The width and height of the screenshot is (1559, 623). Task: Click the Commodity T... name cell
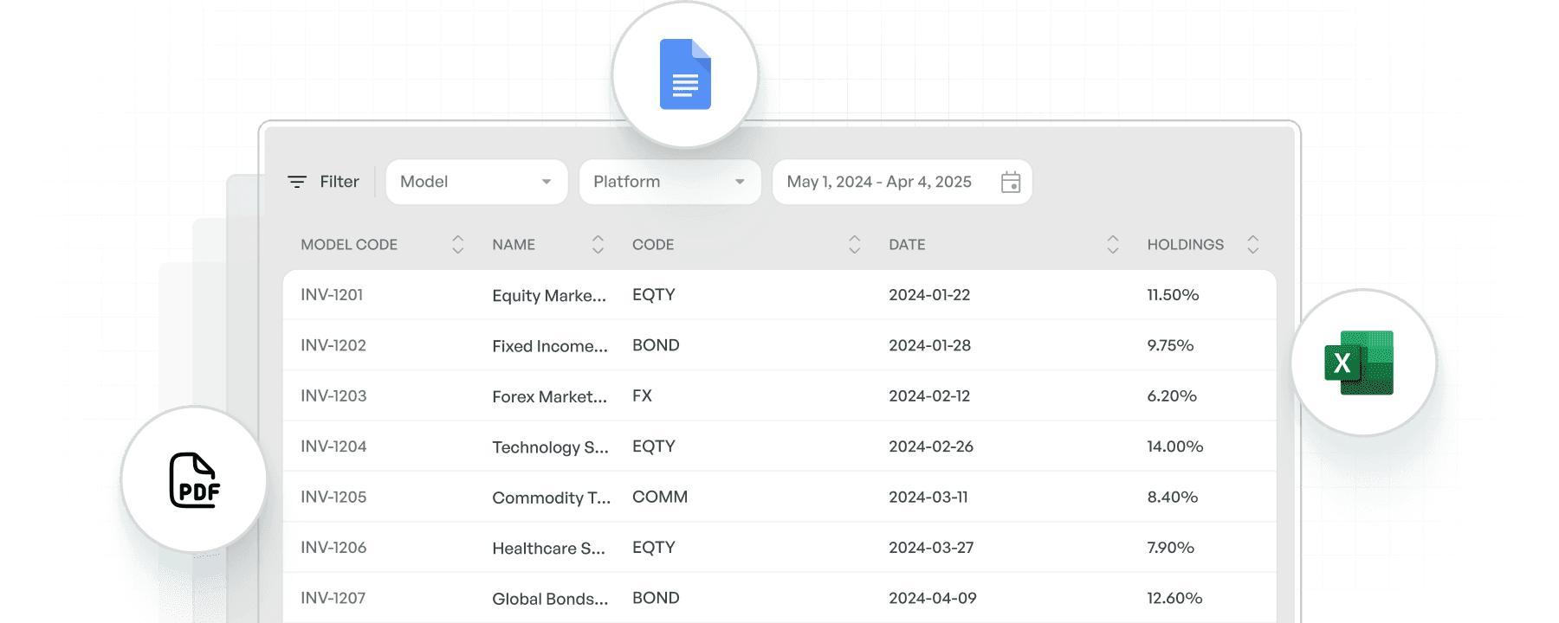(x=552, y=498)
